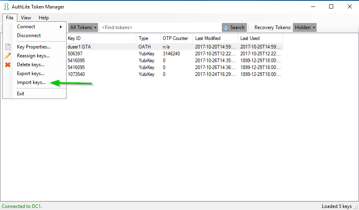
Task: Click the Key Properties document icon
Action: pyautogui.click(x=8, y=47)
